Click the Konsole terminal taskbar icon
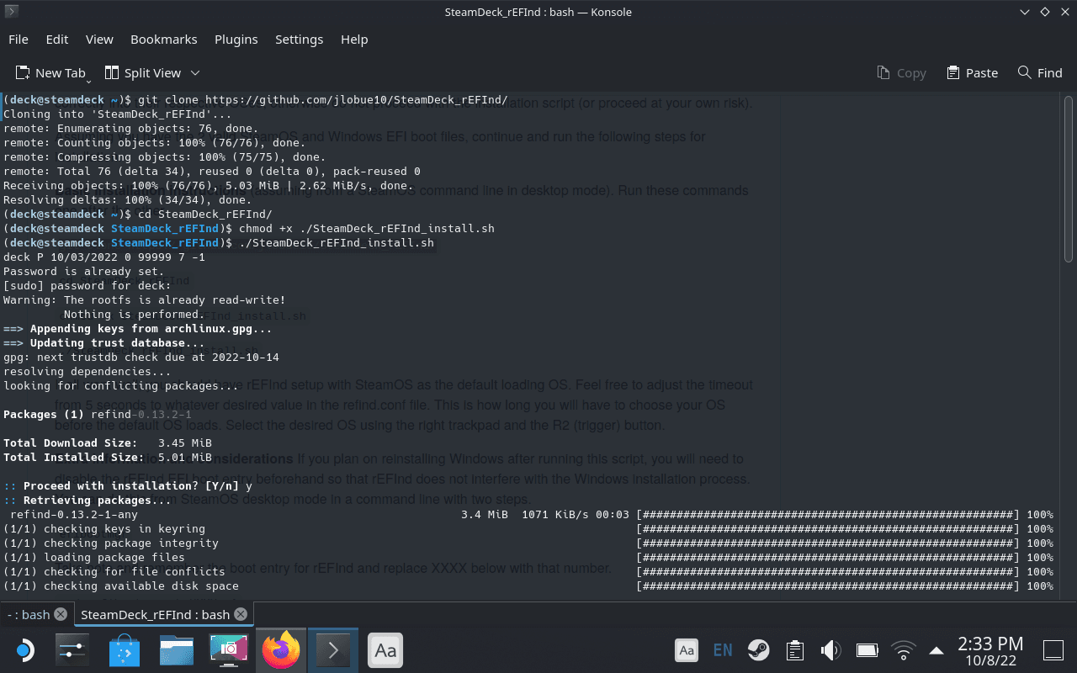 click(332, 650)
